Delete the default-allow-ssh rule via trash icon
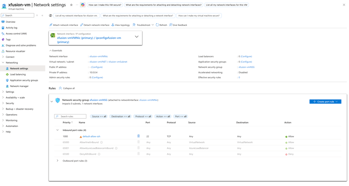349x186 pixels. pyautogui.click(x=139, y=136)
